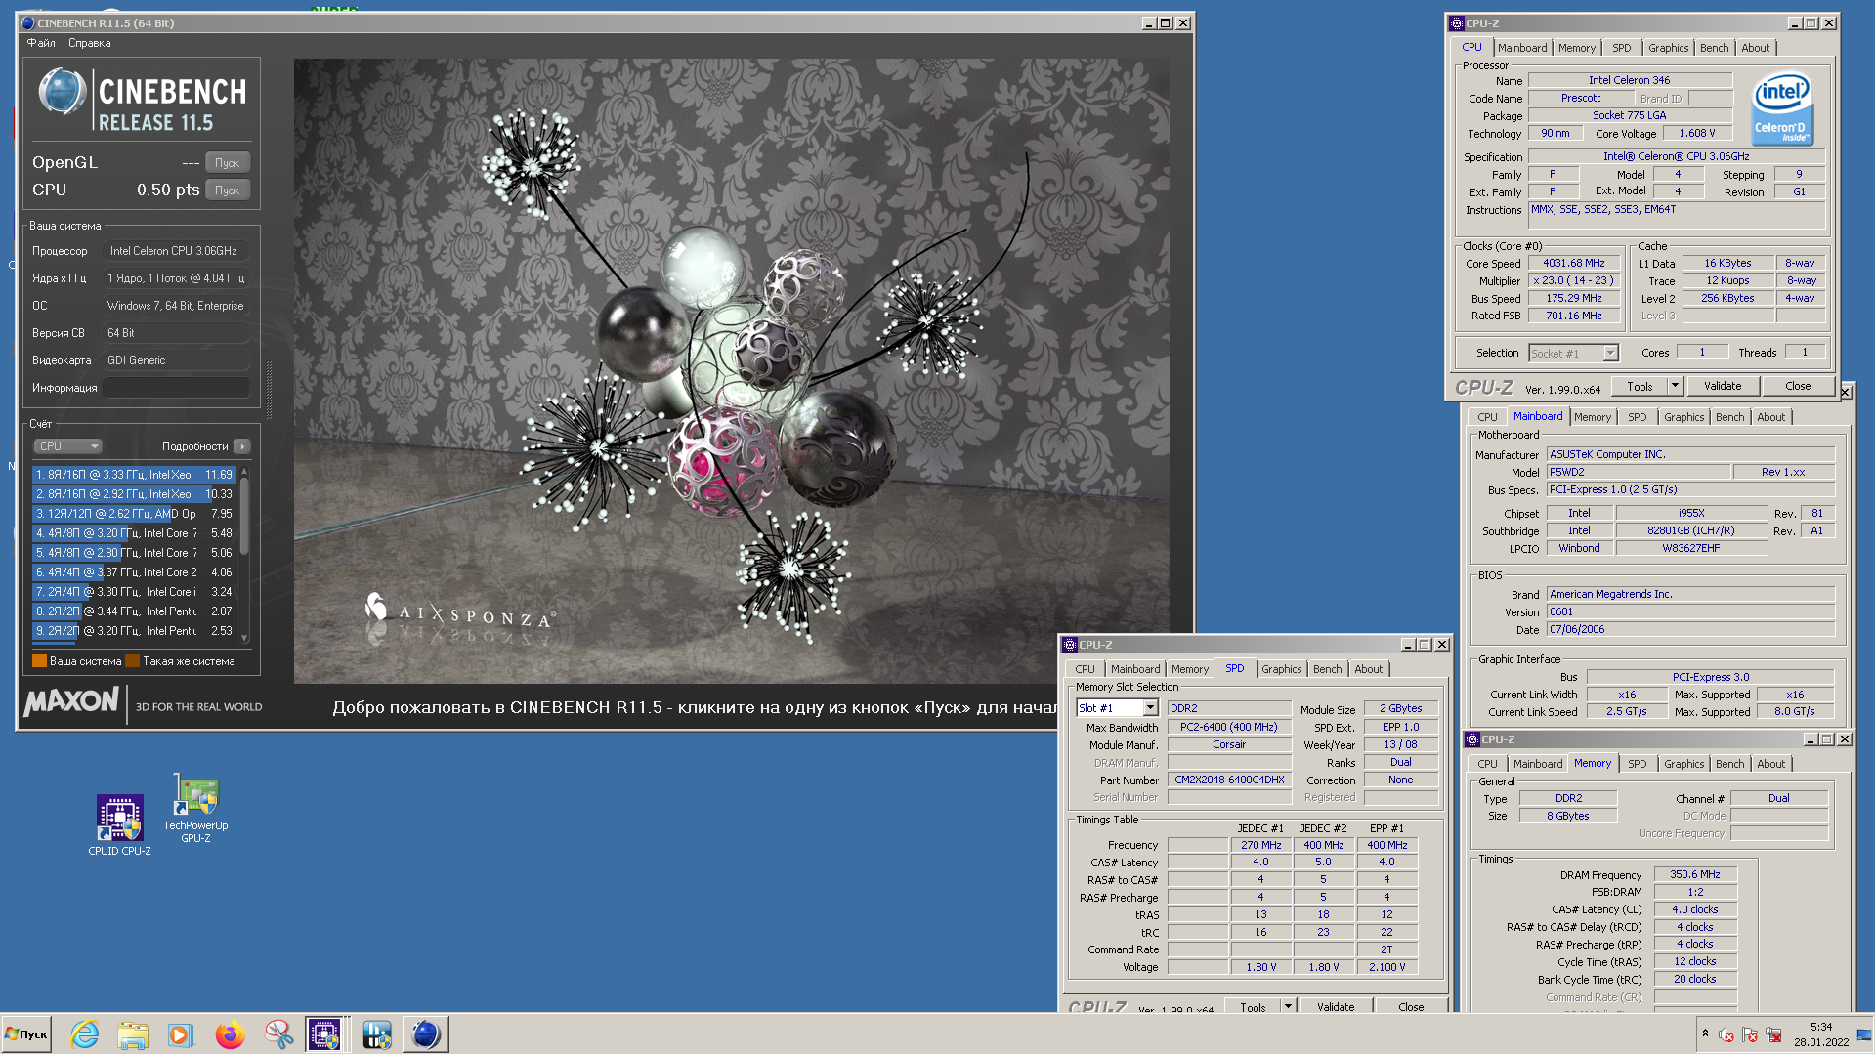This screenshot has width=1875, height=1054.
Task: Click the CPU-Z icon in the top CPU-Z title bar
Action: (1457, 22)
